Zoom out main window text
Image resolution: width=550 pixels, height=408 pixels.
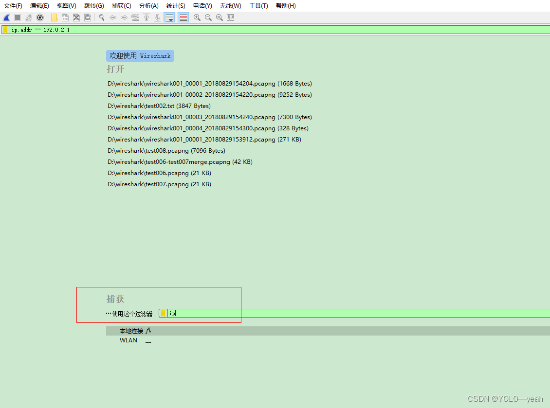coord(208,18)
